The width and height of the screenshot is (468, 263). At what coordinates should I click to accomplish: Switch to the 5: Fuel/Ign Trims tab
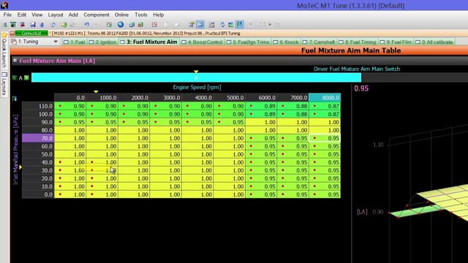(248, 42)
